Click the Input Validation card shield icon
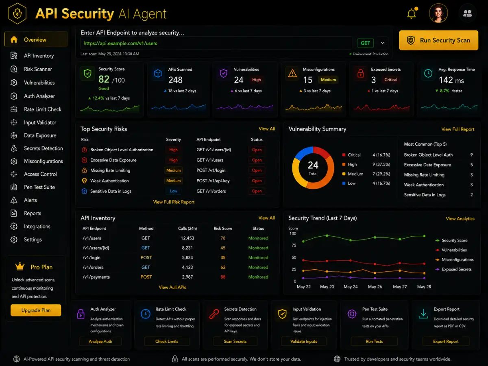The width and height of the screenshot is (488, 366). [x=282, y=314]
